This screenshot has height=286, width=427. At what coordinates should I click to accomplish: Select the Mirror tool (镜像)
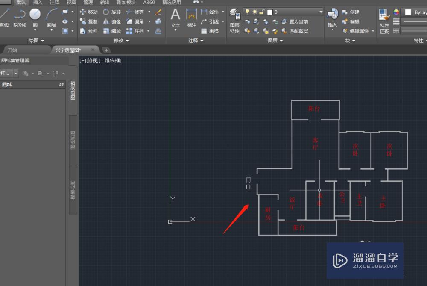112,21
